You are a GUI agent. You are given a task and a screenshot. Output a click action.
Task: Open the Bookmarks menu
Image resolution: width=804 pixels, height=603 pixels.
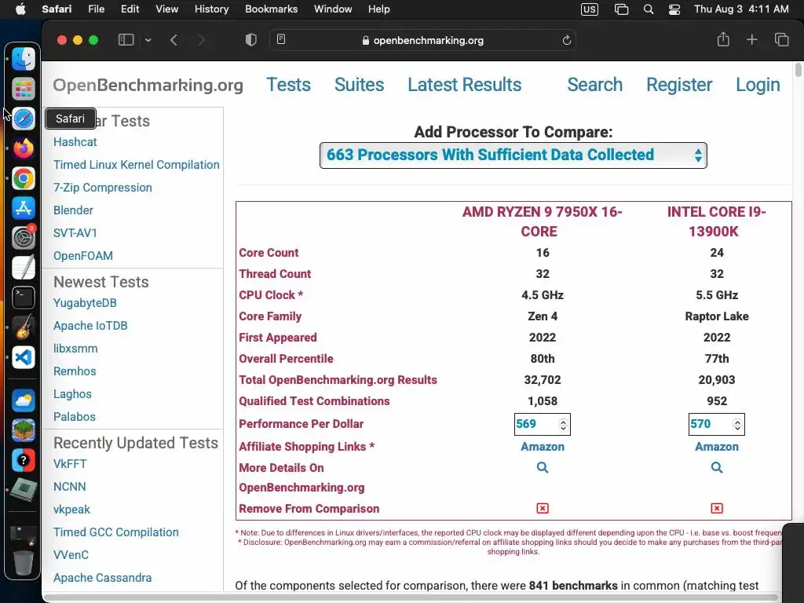click(271, 9)
